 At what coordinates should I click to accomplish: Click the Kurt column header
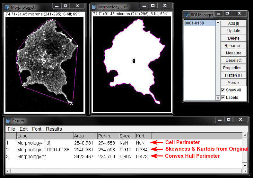tap(143, 136)
